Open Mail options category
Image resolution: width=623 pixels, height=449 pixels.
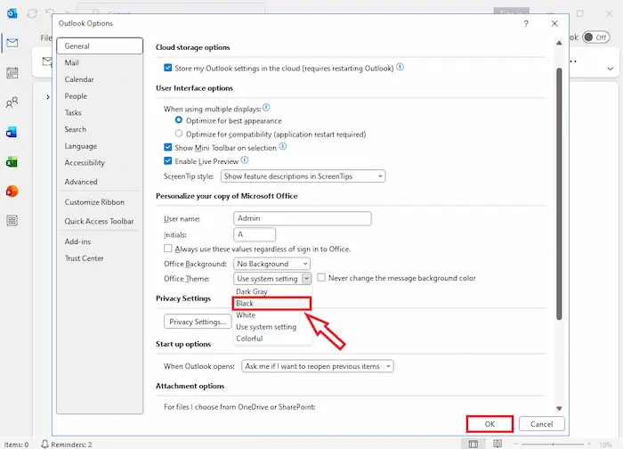click(x=100, y=63)
